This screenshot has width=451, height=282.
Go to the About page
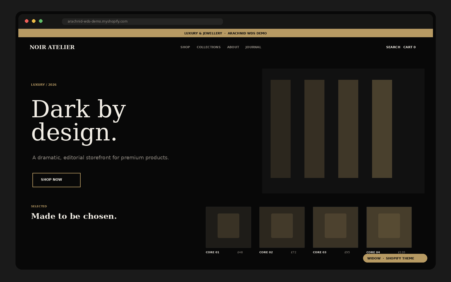(x=233, y=47)
